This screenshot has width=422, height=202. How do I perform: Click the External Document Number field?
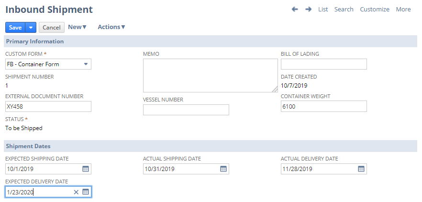pyautogui.click(x=48, y=106)
